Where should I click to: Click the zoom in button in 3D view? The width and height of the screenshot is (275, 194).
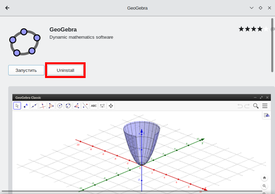[264, 186]
